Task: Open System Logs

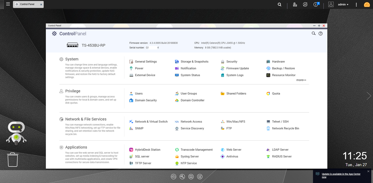Action: coord(232,75)
